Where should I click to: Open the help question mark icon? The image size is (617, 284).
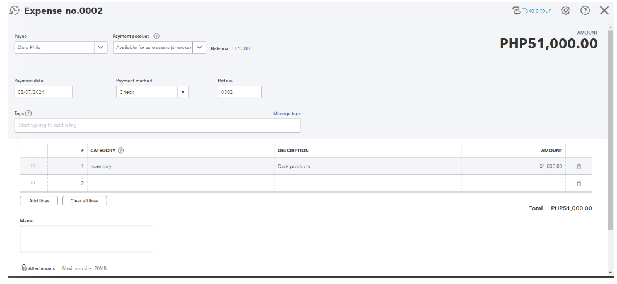click(x=585, y=11)
